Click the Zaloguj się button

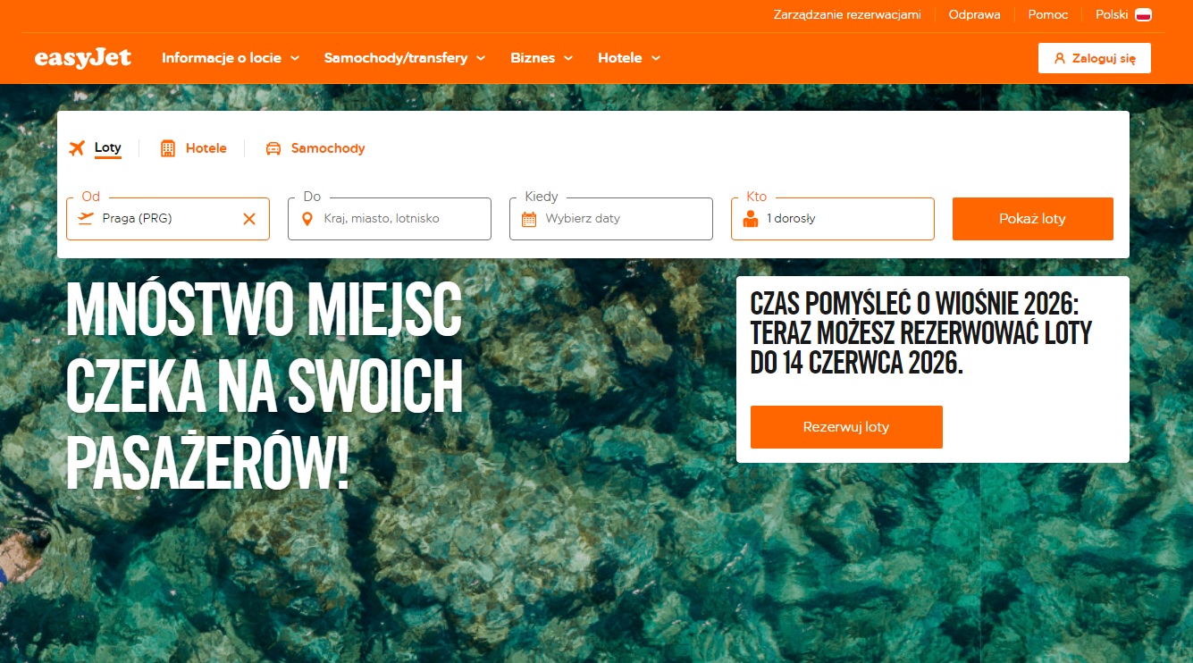click(1095, 58)
